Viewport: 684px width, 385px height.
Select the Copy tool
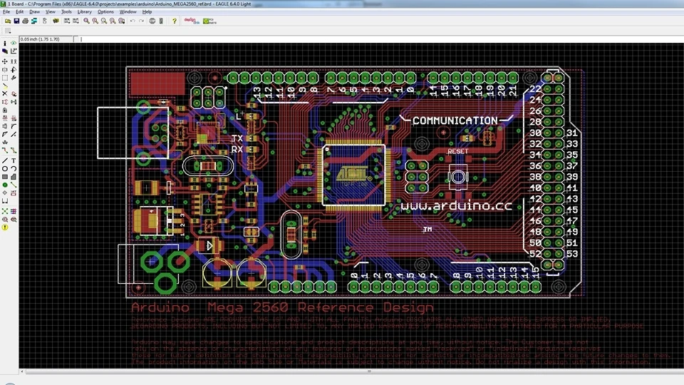tap(14, 61)
